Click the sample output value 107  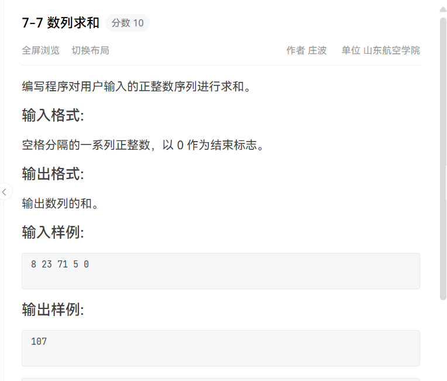(39, 341)
